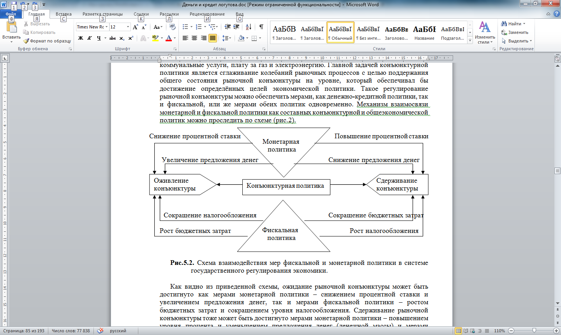This screenshot has height=335, width=561.
Task: Toggle Superscript formatting
Action: [x=131, y=38]
